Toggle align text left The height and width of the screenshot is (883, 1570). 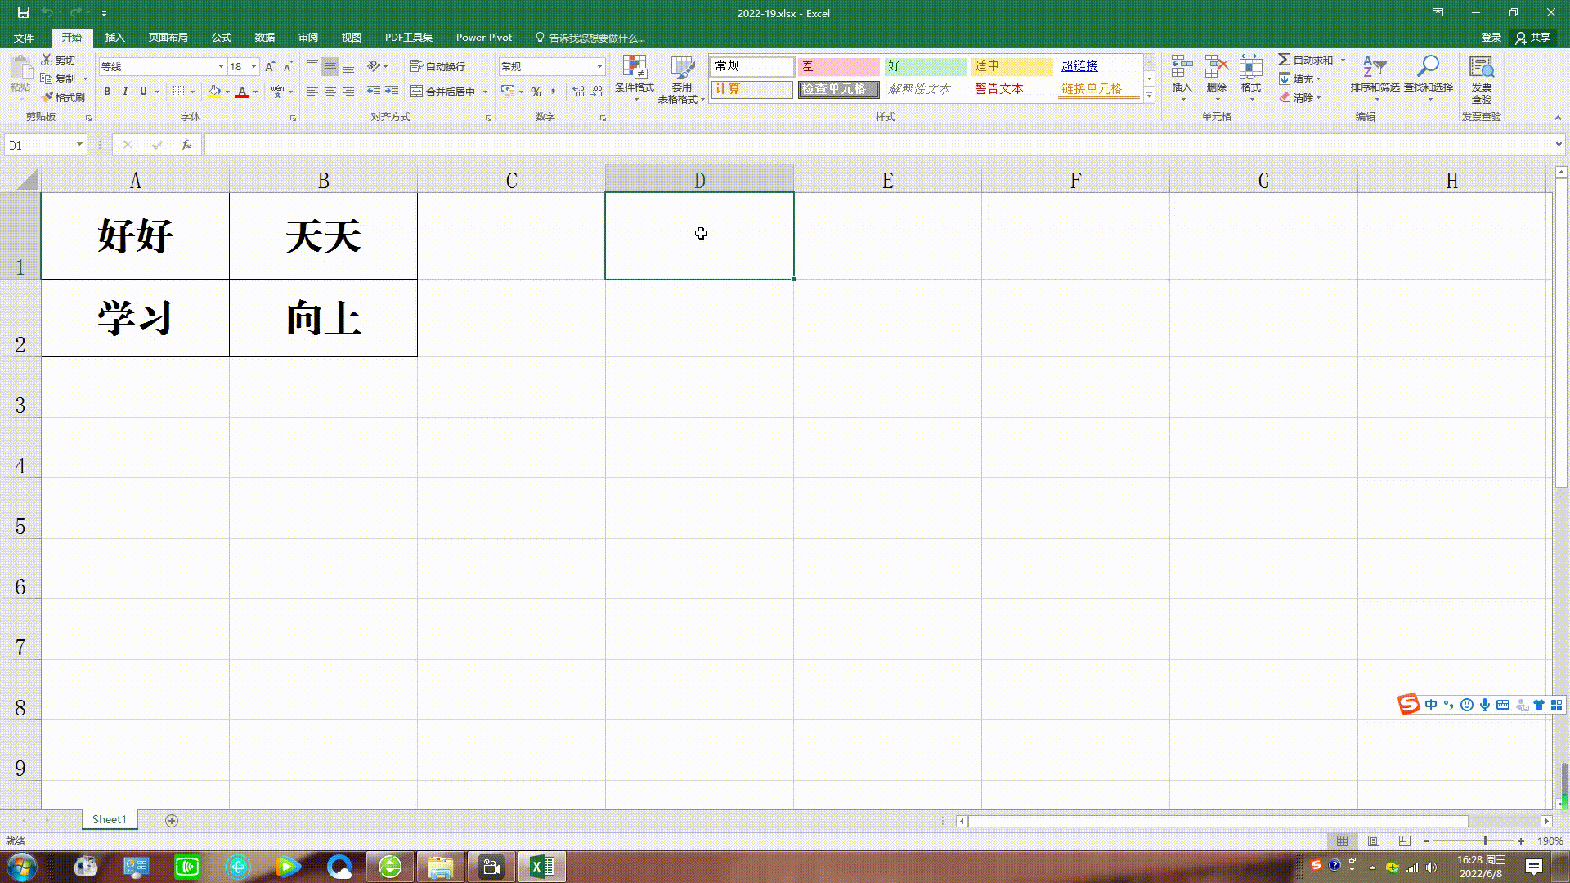tap(312, 92)
